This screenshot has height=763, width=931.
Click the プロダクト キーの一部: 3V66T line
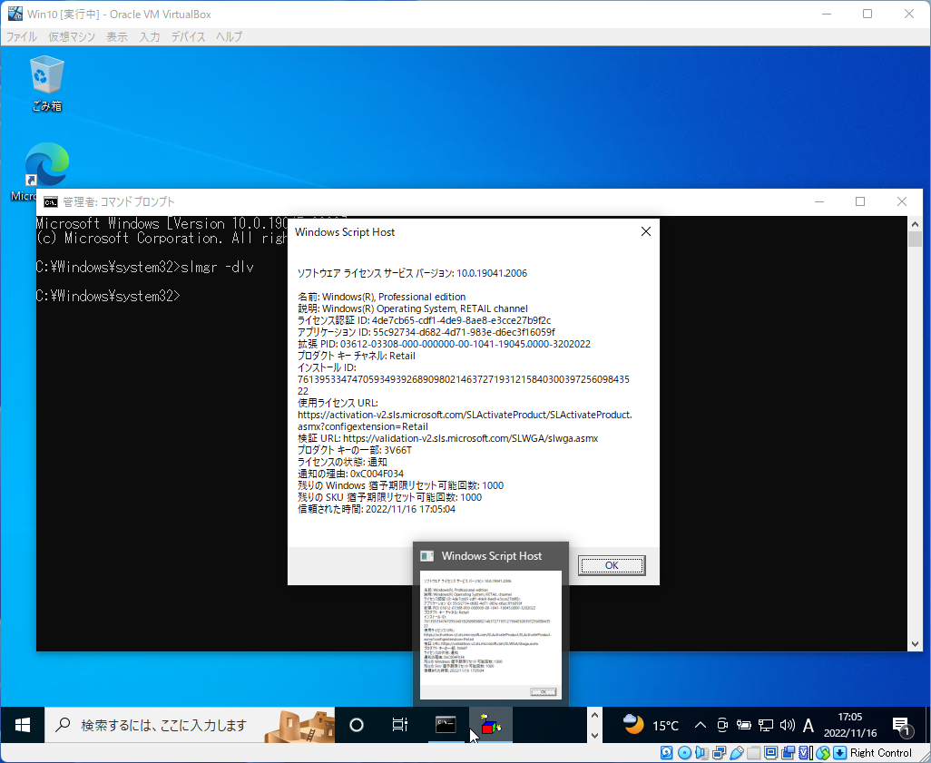[x=355, y=450]
